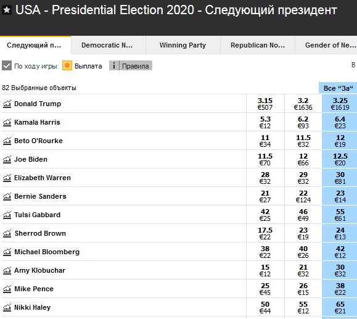
Task: Click the favorite star icon beside USA title
Action: tap(7, 10)
